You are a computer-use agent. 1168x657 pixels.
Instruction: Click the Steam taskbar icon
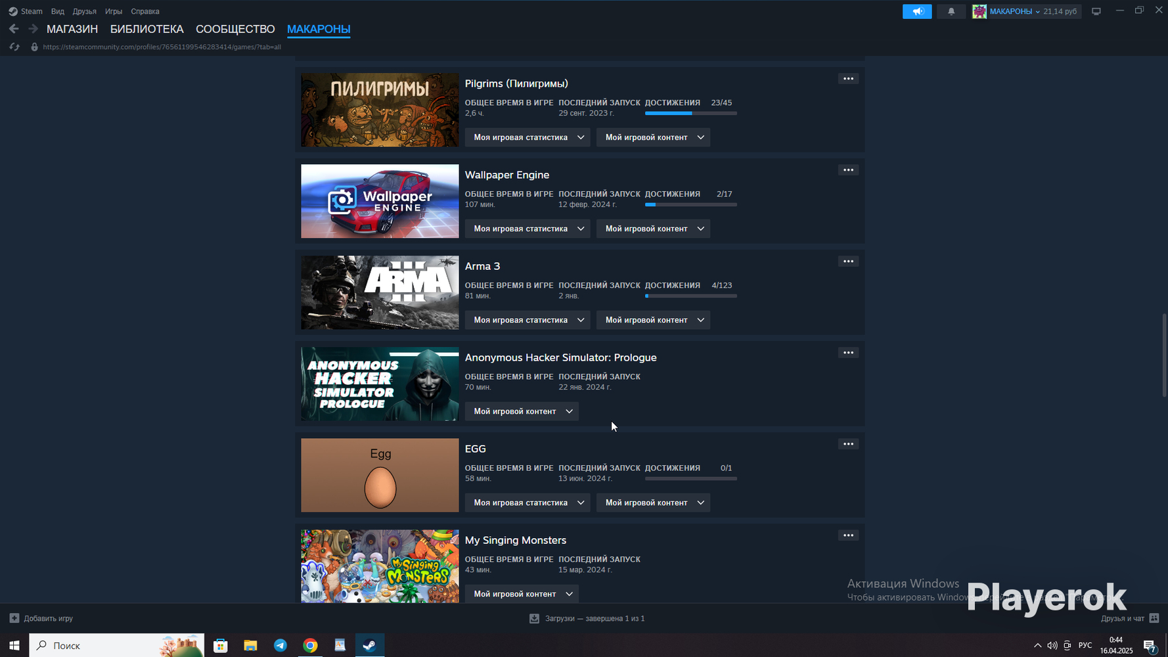click(x=370, y=645)
